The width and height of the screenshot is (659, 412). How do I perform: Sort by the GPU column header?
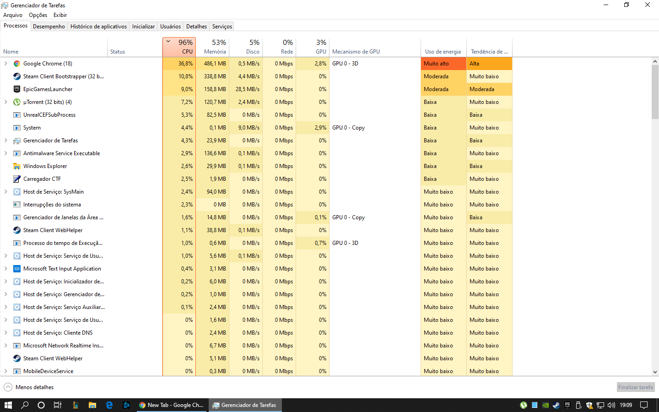313,47
